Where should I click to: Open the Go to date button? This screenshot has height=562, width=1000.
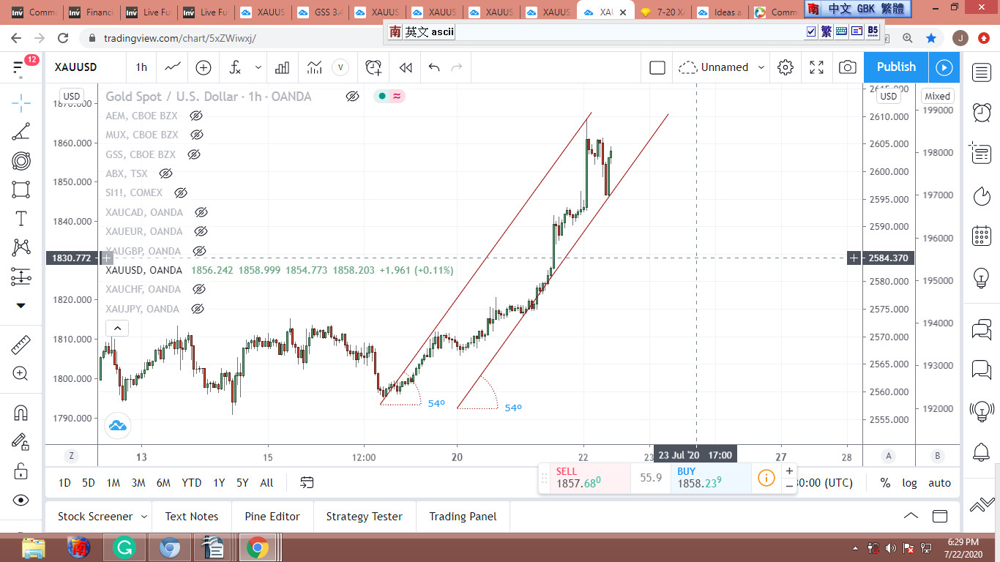pyautogui.click(x=307, y=483)
